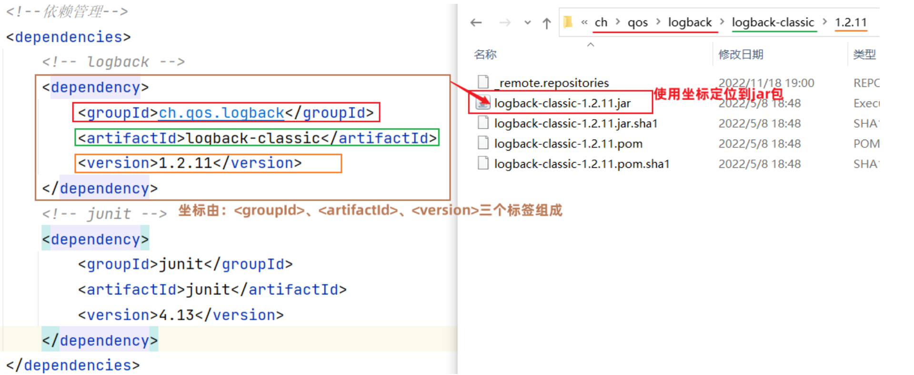The height and width of the screenshot is (375, 914).
Task: Click the .pom file icon
Action: [483, 142]
